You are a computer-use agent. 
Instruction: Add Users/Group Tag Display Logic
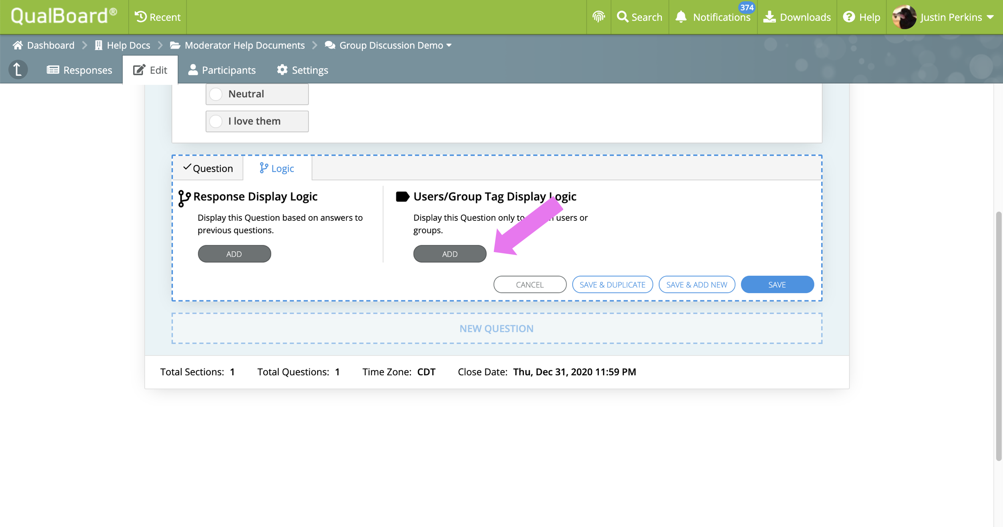tap(449, 254)
